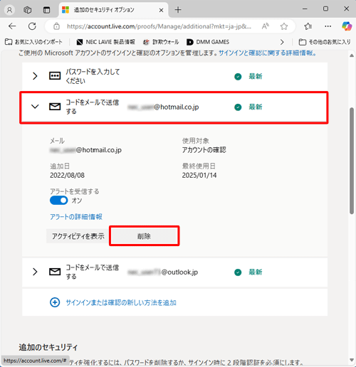356x367 pixels.
Task: Open the favorites list icon
Action: 308,26
